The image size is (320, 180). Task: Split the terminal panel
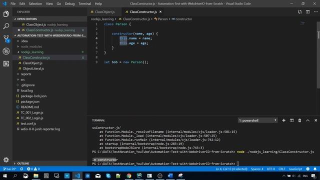(x=292, y=120)
